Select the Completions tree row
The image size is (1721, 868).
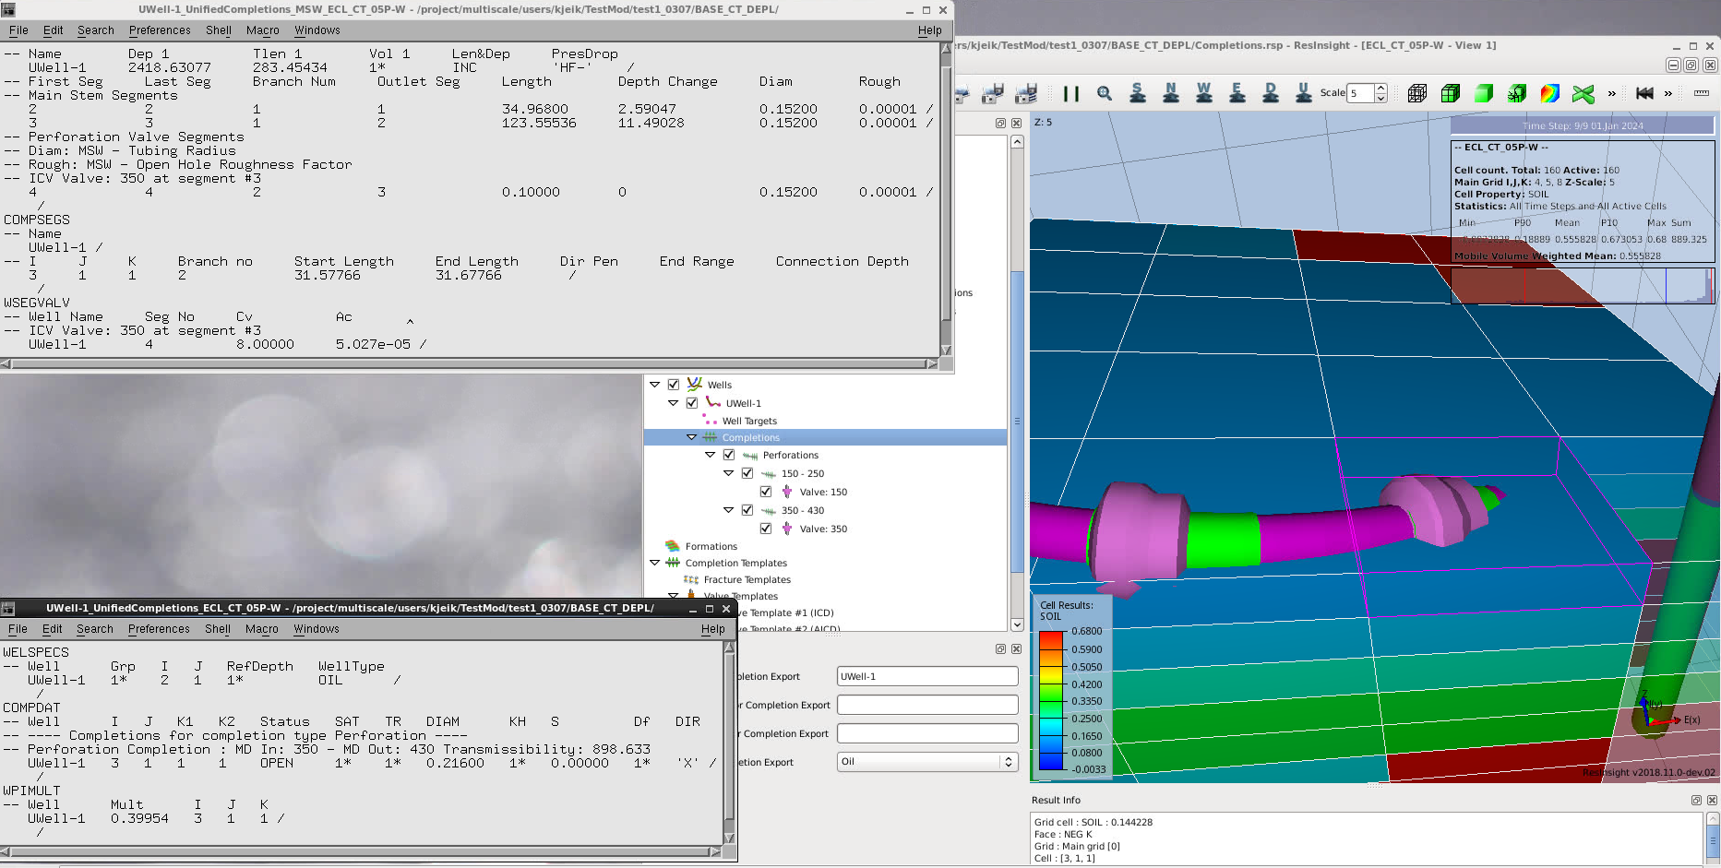pyautogui.click(x=825, y=437)
